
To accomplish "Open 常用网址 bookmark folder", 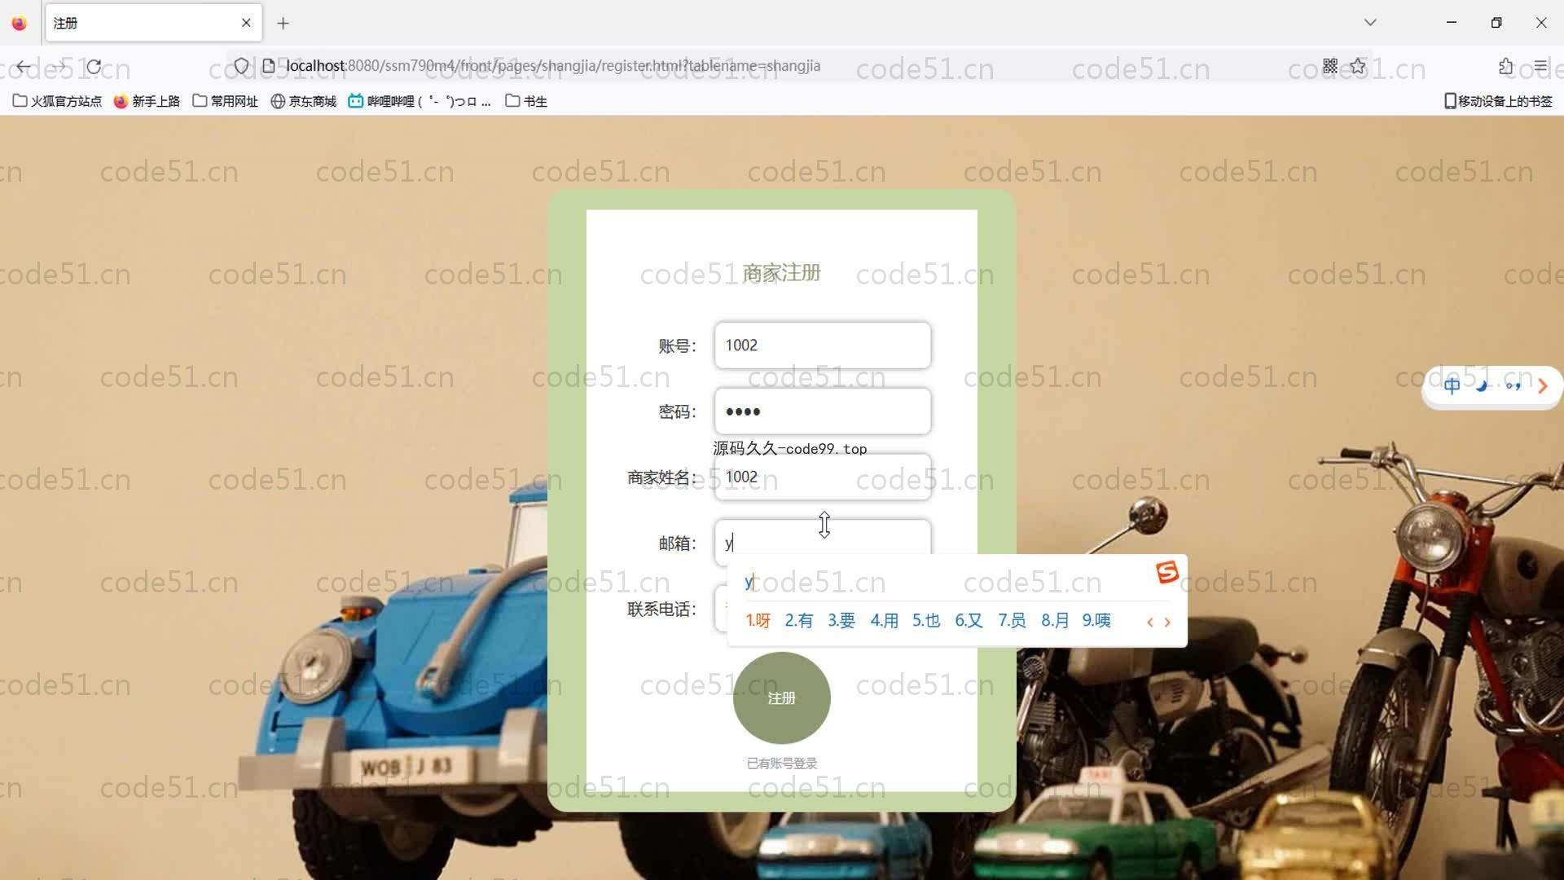I will (226, 101).
